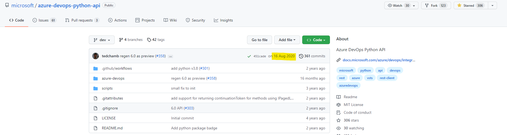Image resolution: width=507 pixels, height=135 pixels.
Task: Expand the Add file dropdown
Action: 287,40
